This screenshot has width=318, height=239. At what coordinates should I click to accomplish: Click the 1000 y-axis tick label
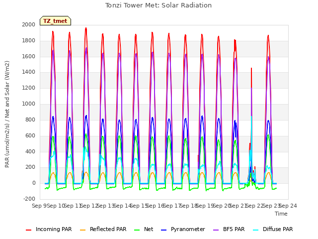pos(29,104)
